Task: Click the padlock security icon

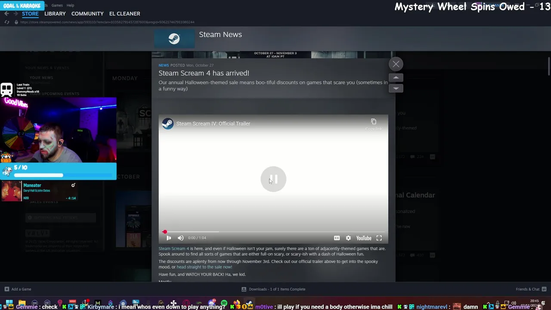Action: (x=16, y=22)
